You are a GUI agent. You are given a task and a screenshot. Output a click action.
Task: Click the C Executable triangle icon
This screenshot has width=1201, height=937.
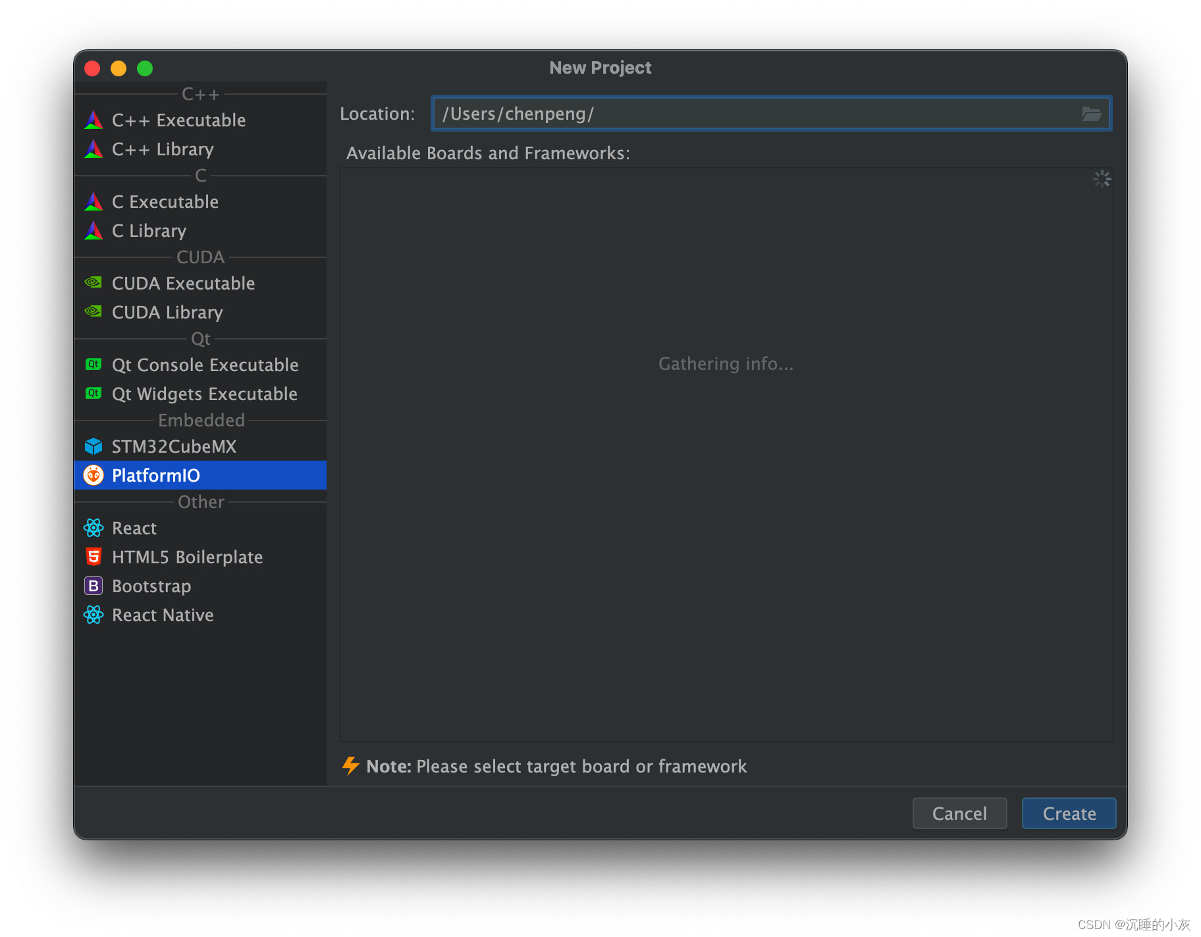(93, 201)
